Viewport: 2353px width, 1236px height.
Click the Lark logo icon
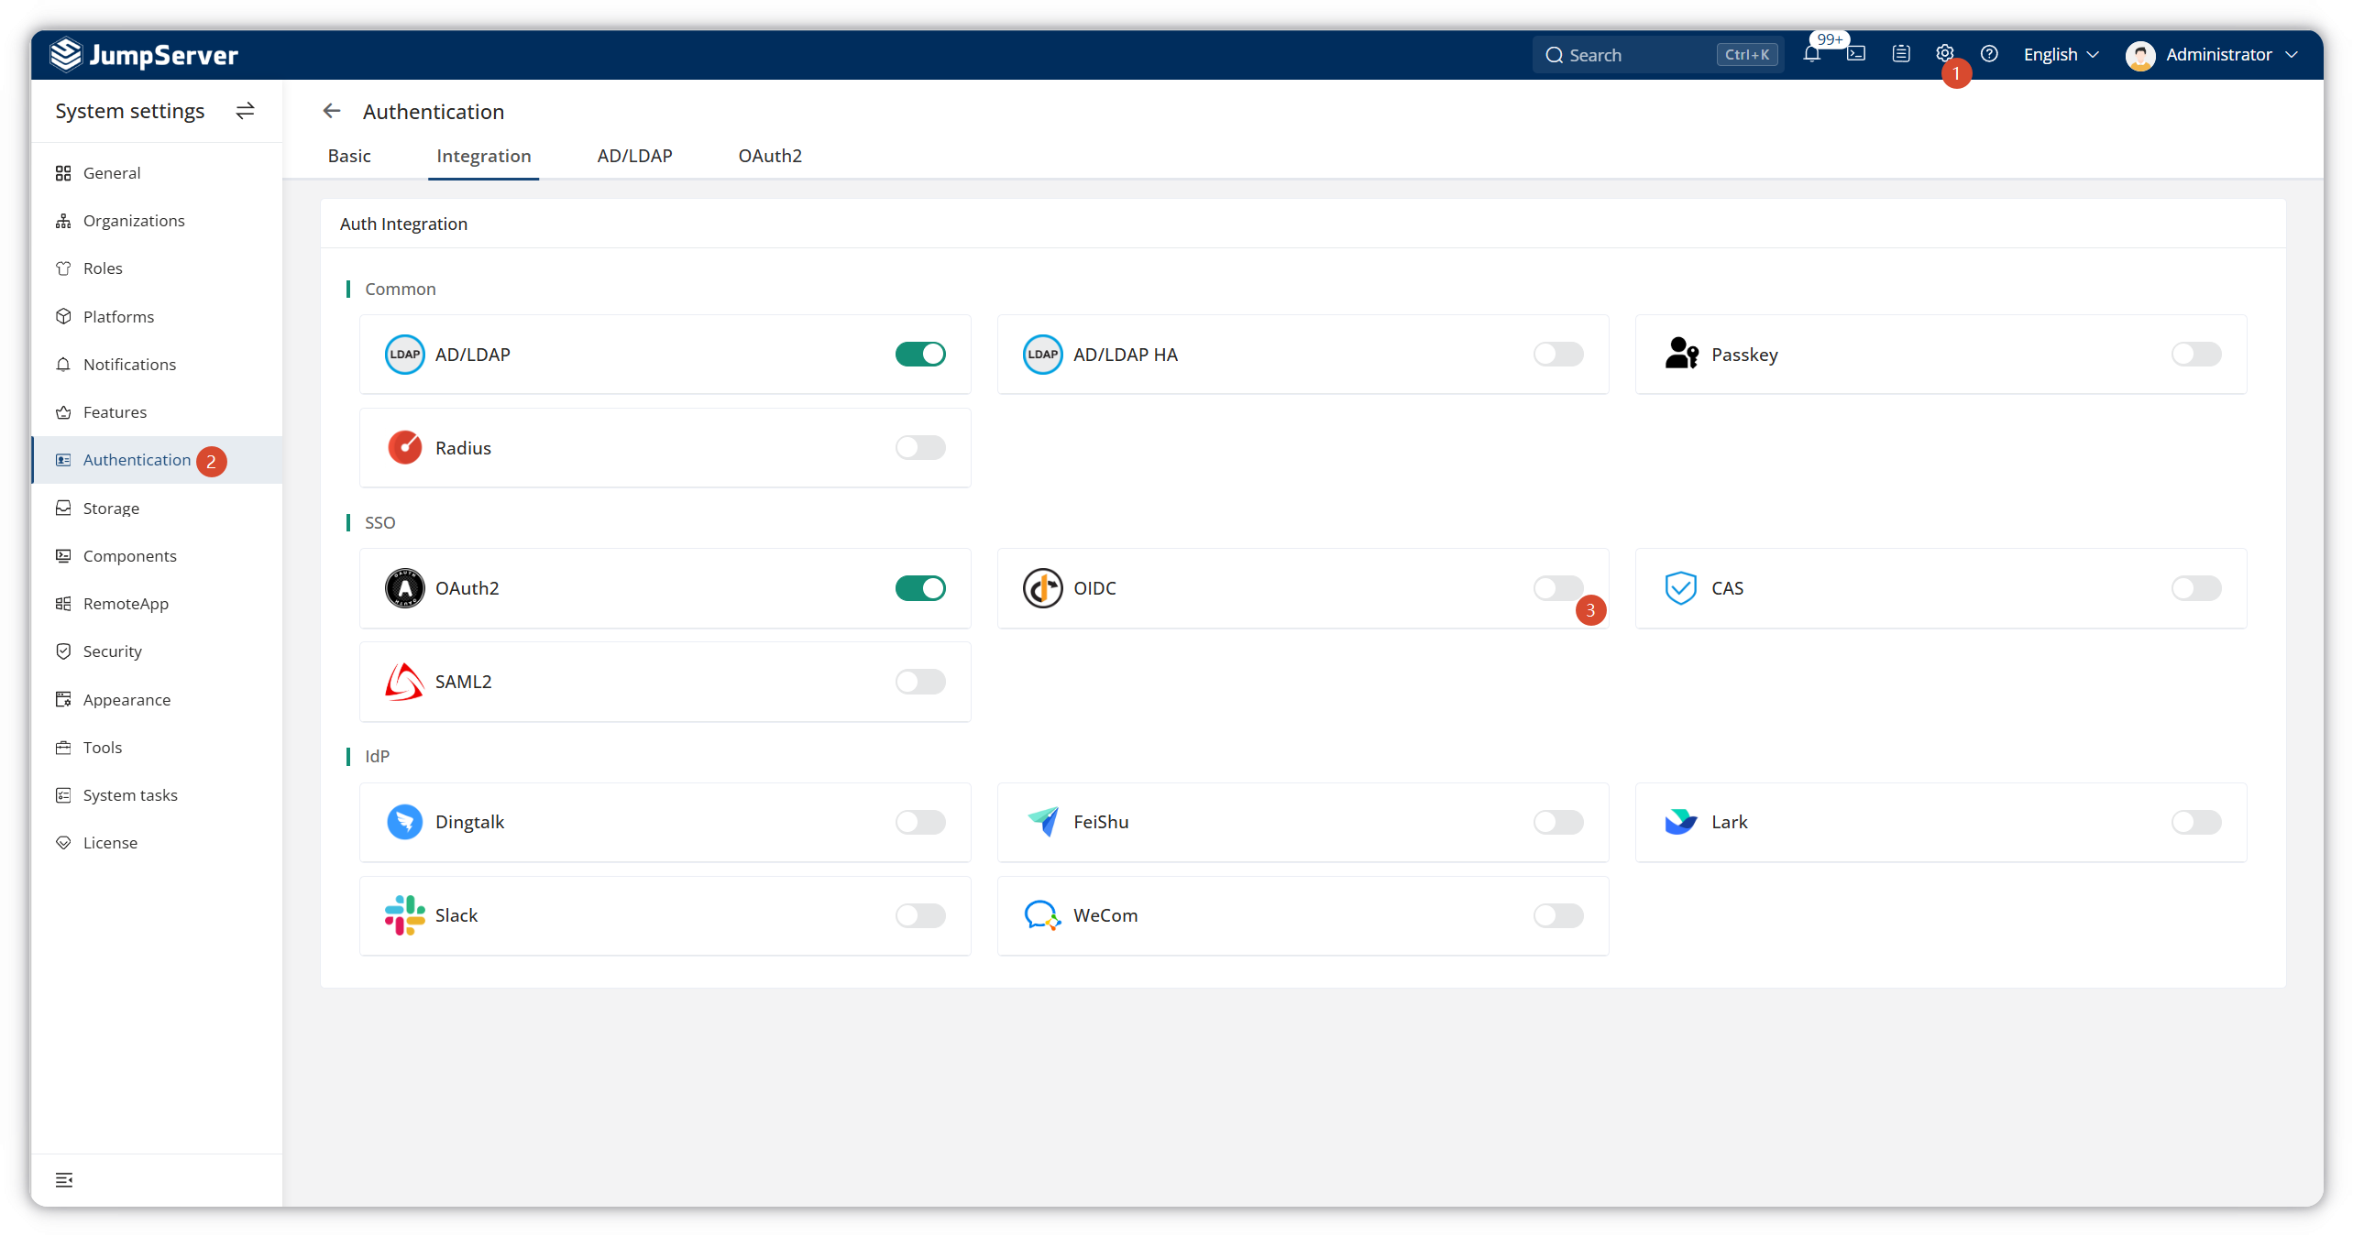(1680, 822)
